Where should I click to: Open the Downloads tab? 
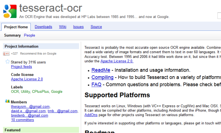[44, 27]
